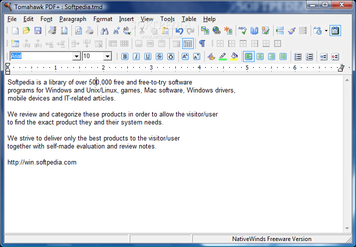Insert special object starburst icon
Image resolution: width=356 pixels, height=247 pixels.
click(x=228, y=30)
